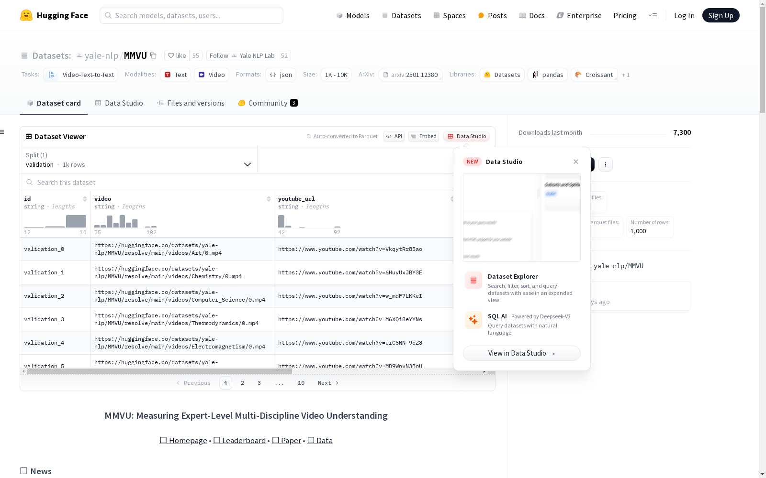Screen dimensions: 766x478
Task: Open Spaces in the top navigation
Action: tap(450, 15)
